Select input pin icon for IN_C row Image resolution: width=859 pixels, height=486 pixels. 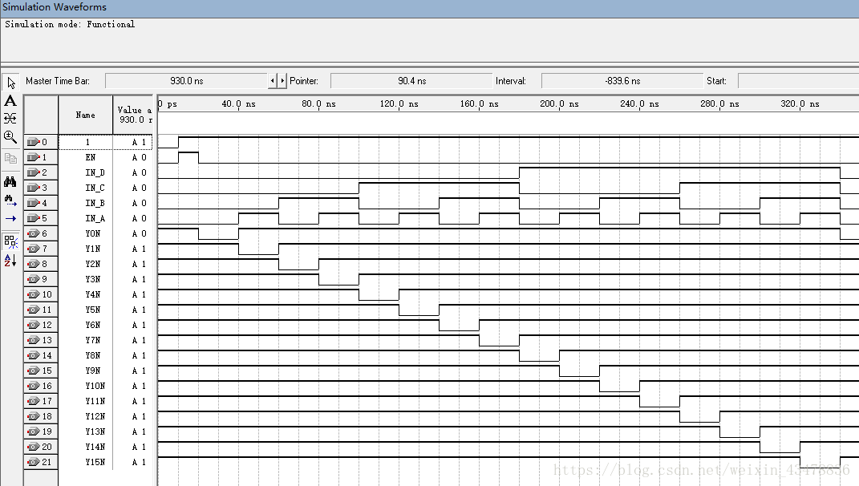[x=34, y=188]
